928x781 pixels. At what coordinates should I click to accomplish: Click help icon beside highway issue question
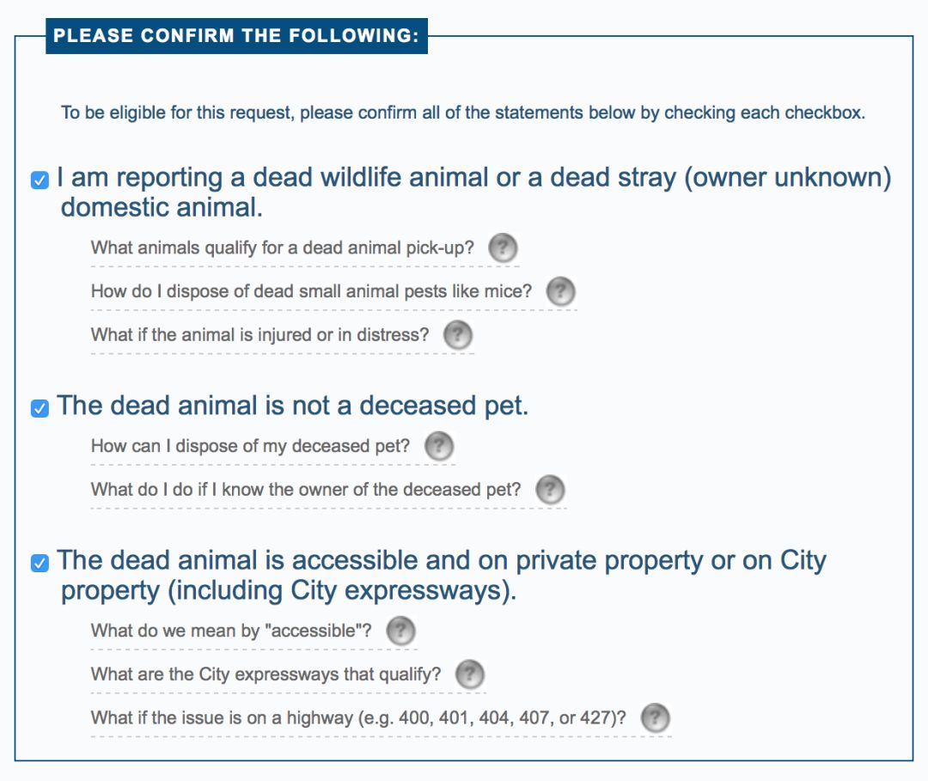(655, 717)
